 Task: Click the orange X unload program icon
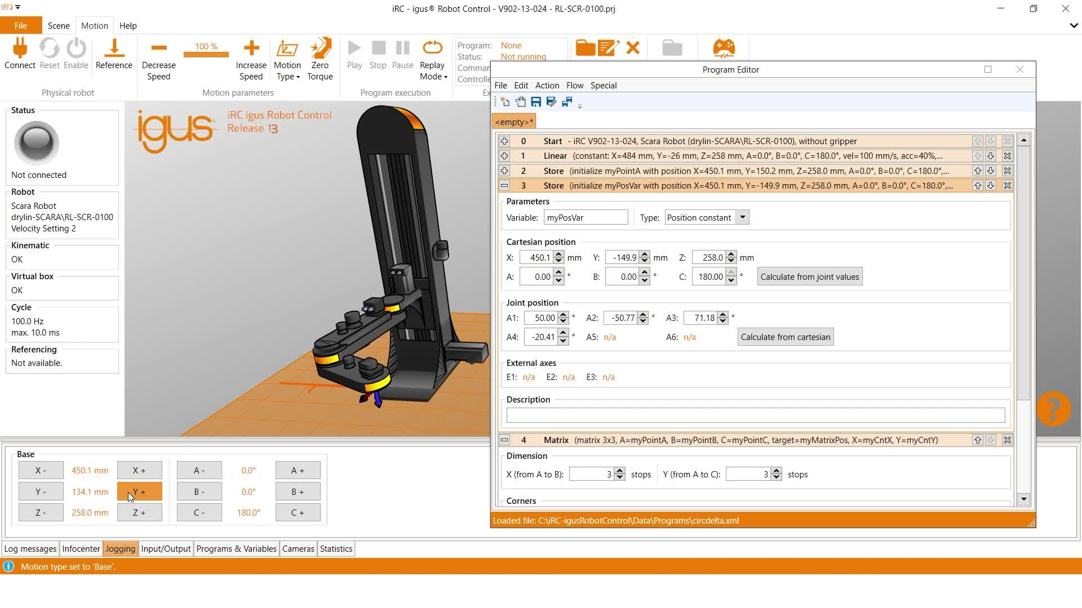tap(633, 48)
